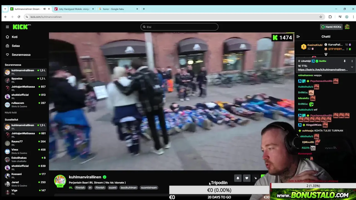Mute the kuhlmanvirallinen tab audio icon
This screenshot has width=356, height=200.
pos(44,9)
